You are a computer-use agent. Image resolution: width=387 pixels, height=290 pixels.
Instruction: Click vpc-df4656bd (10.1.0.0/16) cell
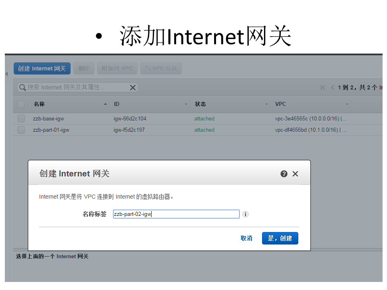click(311, 130)
